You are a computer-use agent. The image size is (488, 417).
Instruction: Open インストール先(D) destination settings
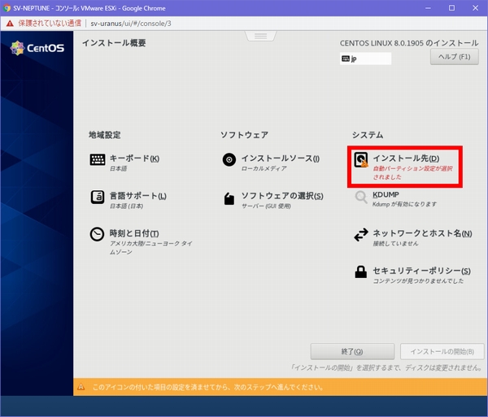pyautogui.click(x=406, y=159)
